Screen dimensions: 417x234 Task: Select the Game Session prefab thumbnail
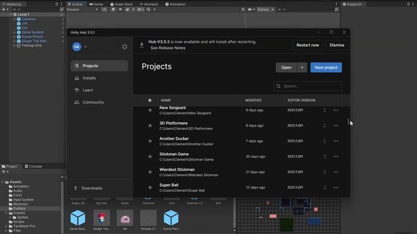tap(78, 218)
